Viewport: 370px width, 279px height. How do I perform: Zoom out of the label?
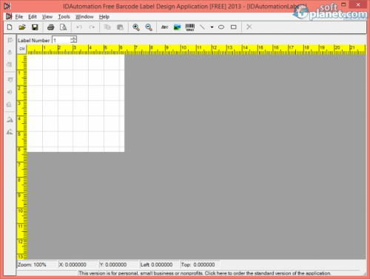pyautogui.click(x=149, y=27)
